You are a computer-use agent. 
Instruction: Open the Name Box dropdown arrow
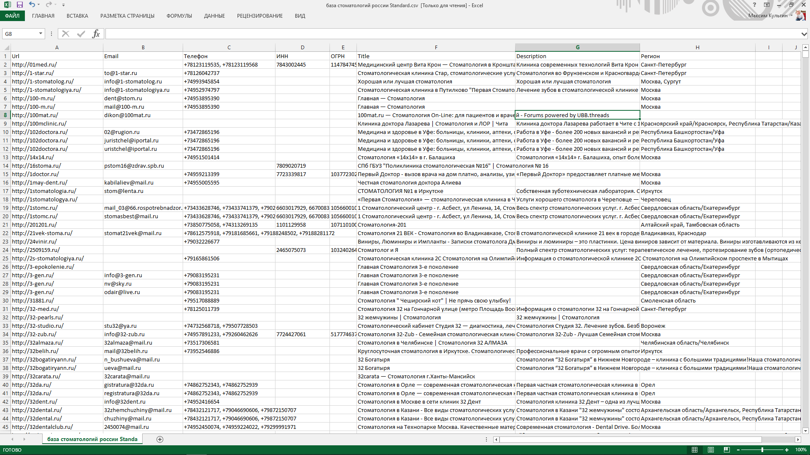(40, 34)
